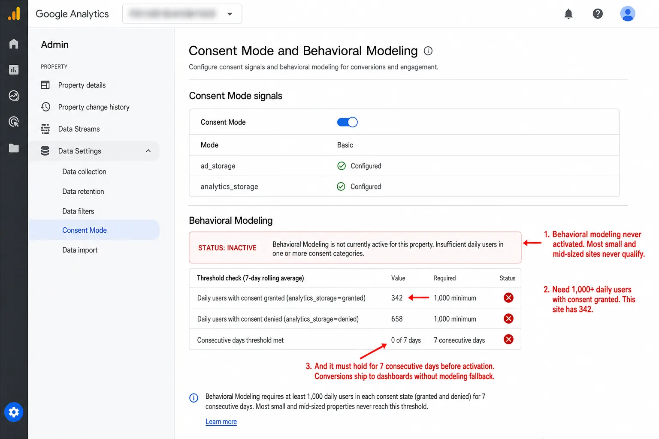The height and width of the screenshot is (439, 659).
Task: Click the PROPERTY section label
Action: click(54, 66)
